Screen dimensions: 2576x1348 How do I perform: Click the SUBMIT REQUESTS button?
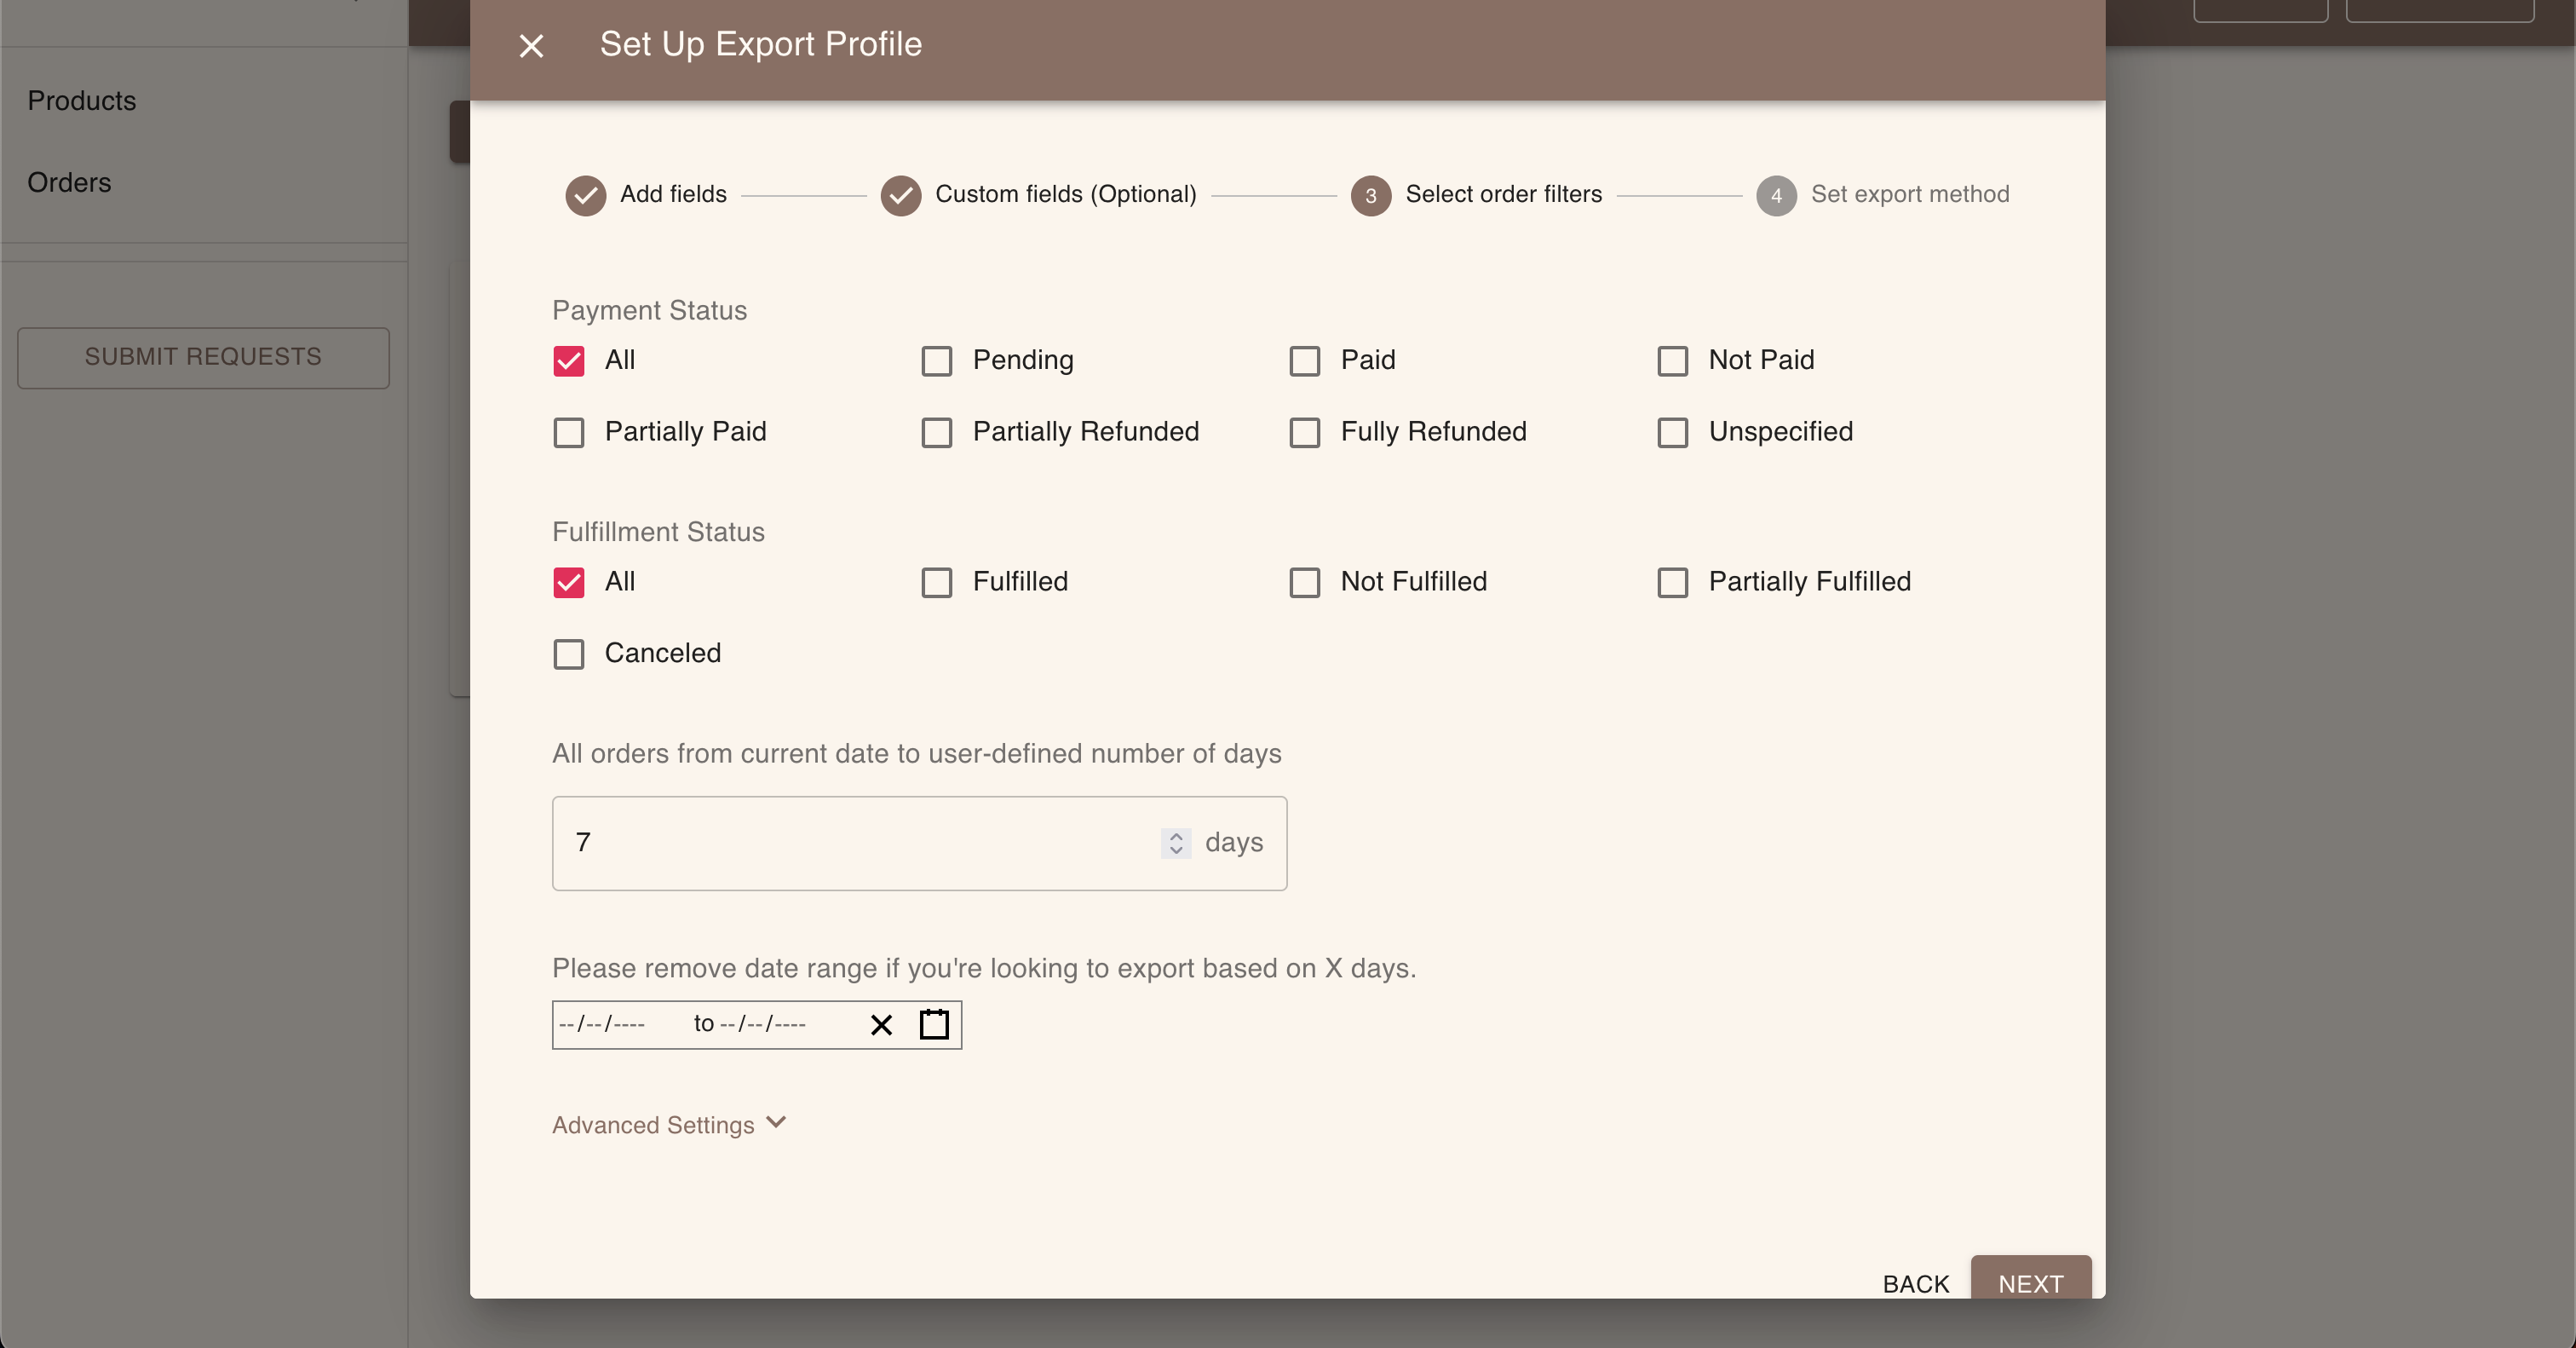203,357
